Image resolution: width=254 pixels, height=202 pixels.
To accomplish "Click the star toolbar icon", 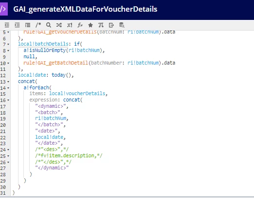I will [x=91, y=25].
